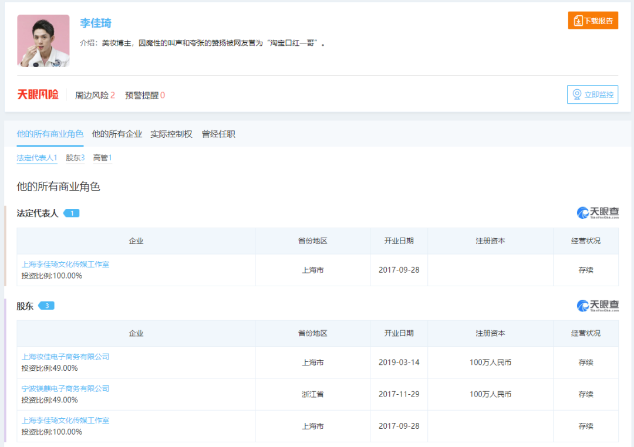Click the 下载报告 download button
Viewport: 634px width, 447px height.
[593, 21]
